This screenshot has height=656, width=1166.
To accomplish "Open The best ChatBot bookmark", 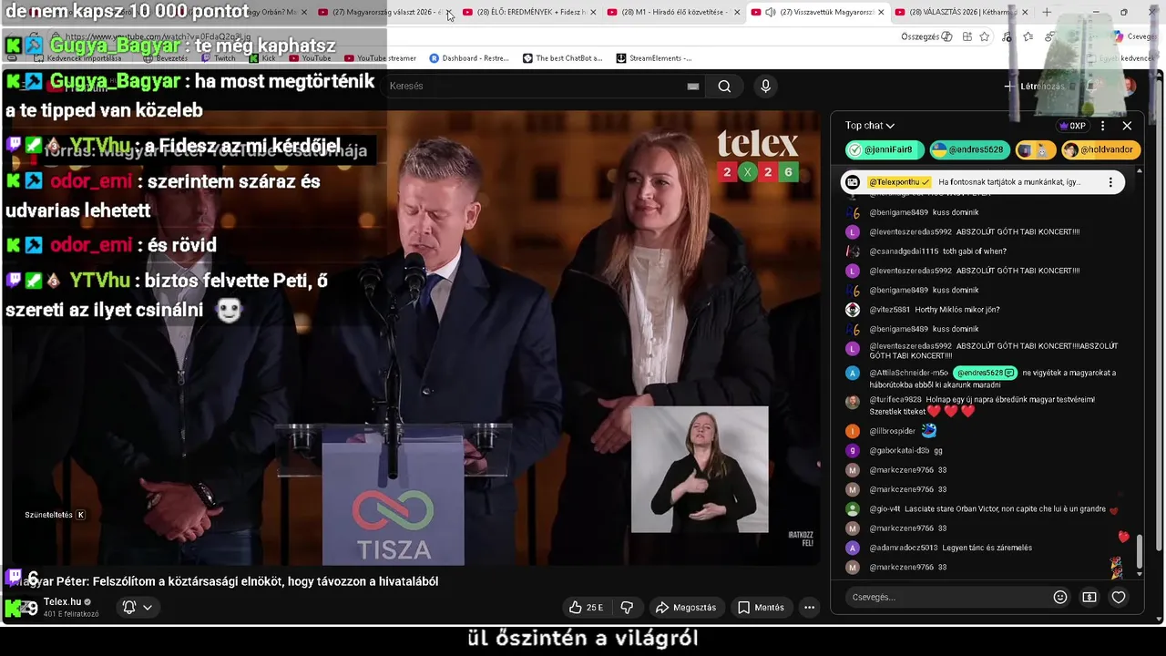I will pyautogui.click(x=562, y=58).
